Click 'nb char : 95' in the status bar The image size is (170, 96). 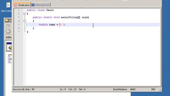tap(28, 89)
